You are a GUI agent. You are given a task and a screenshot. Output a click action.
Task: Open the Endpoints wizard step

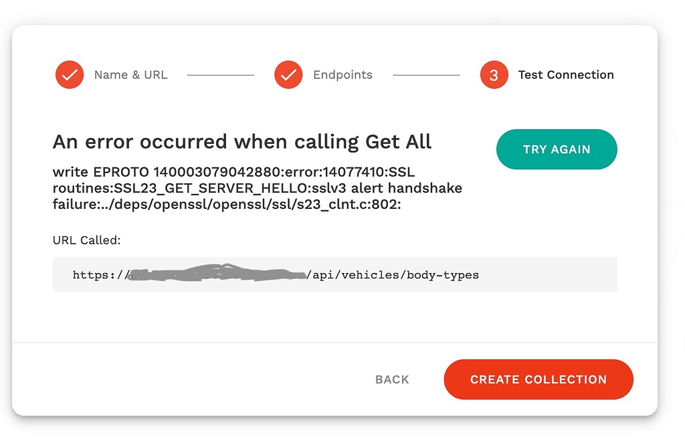pos(343,75)
